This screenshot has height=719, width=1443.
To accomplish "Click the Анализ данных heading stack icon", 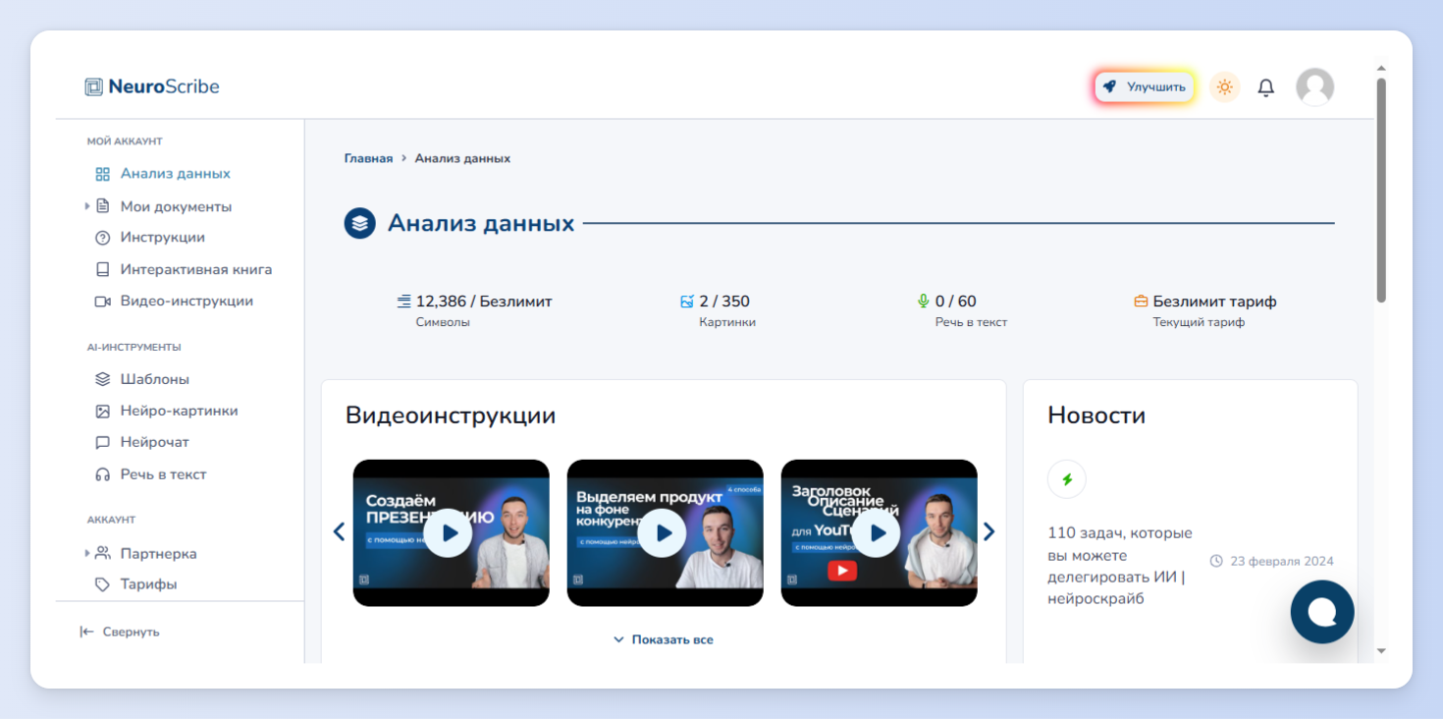I will point(360,223).
